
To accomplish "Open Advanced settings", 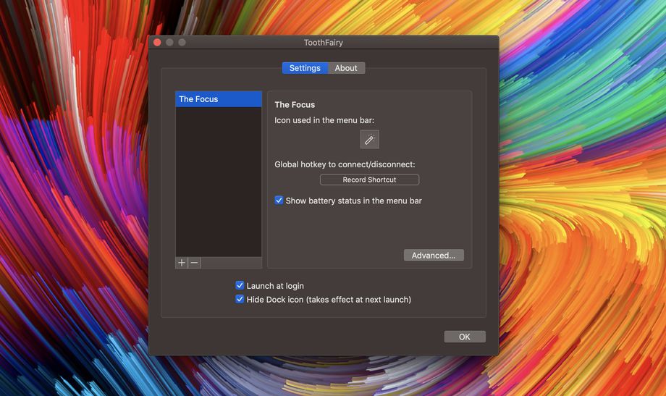I will pos(434,255).
